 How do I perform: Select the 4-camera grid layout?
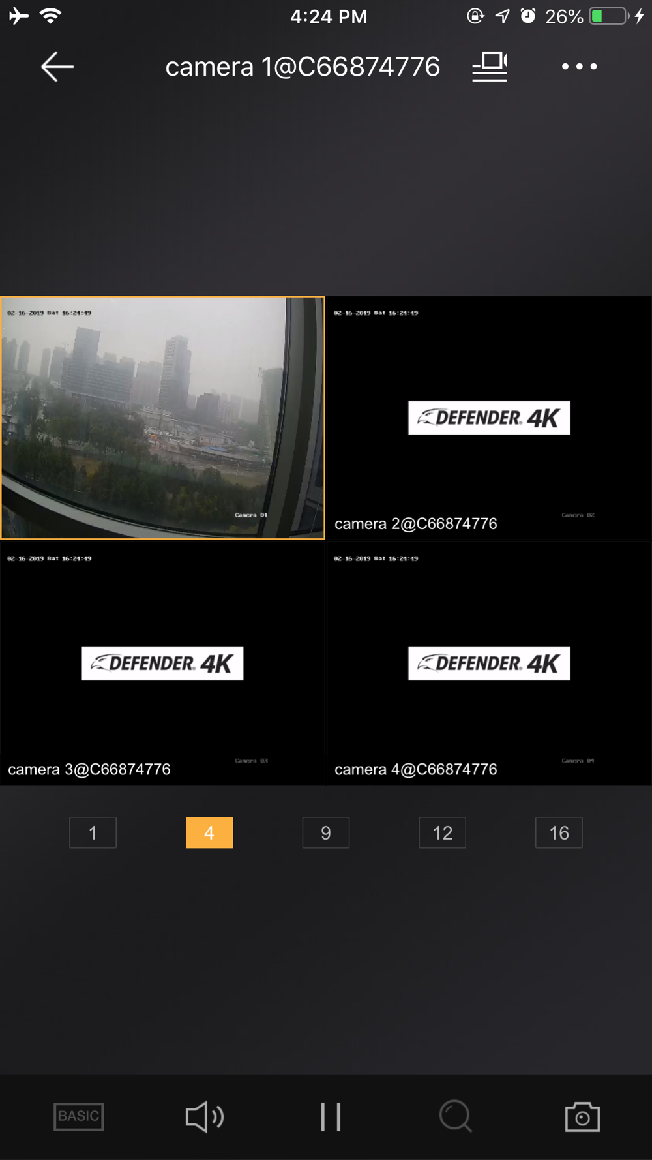pyautogui.click(x=209, y=832)
